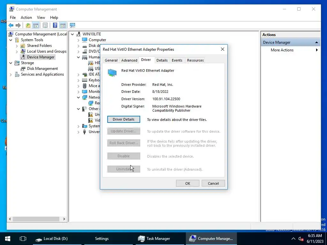Click the scroll right arrow in console tree
Viewport: 327px width, 245px height.
click(64, 219)
